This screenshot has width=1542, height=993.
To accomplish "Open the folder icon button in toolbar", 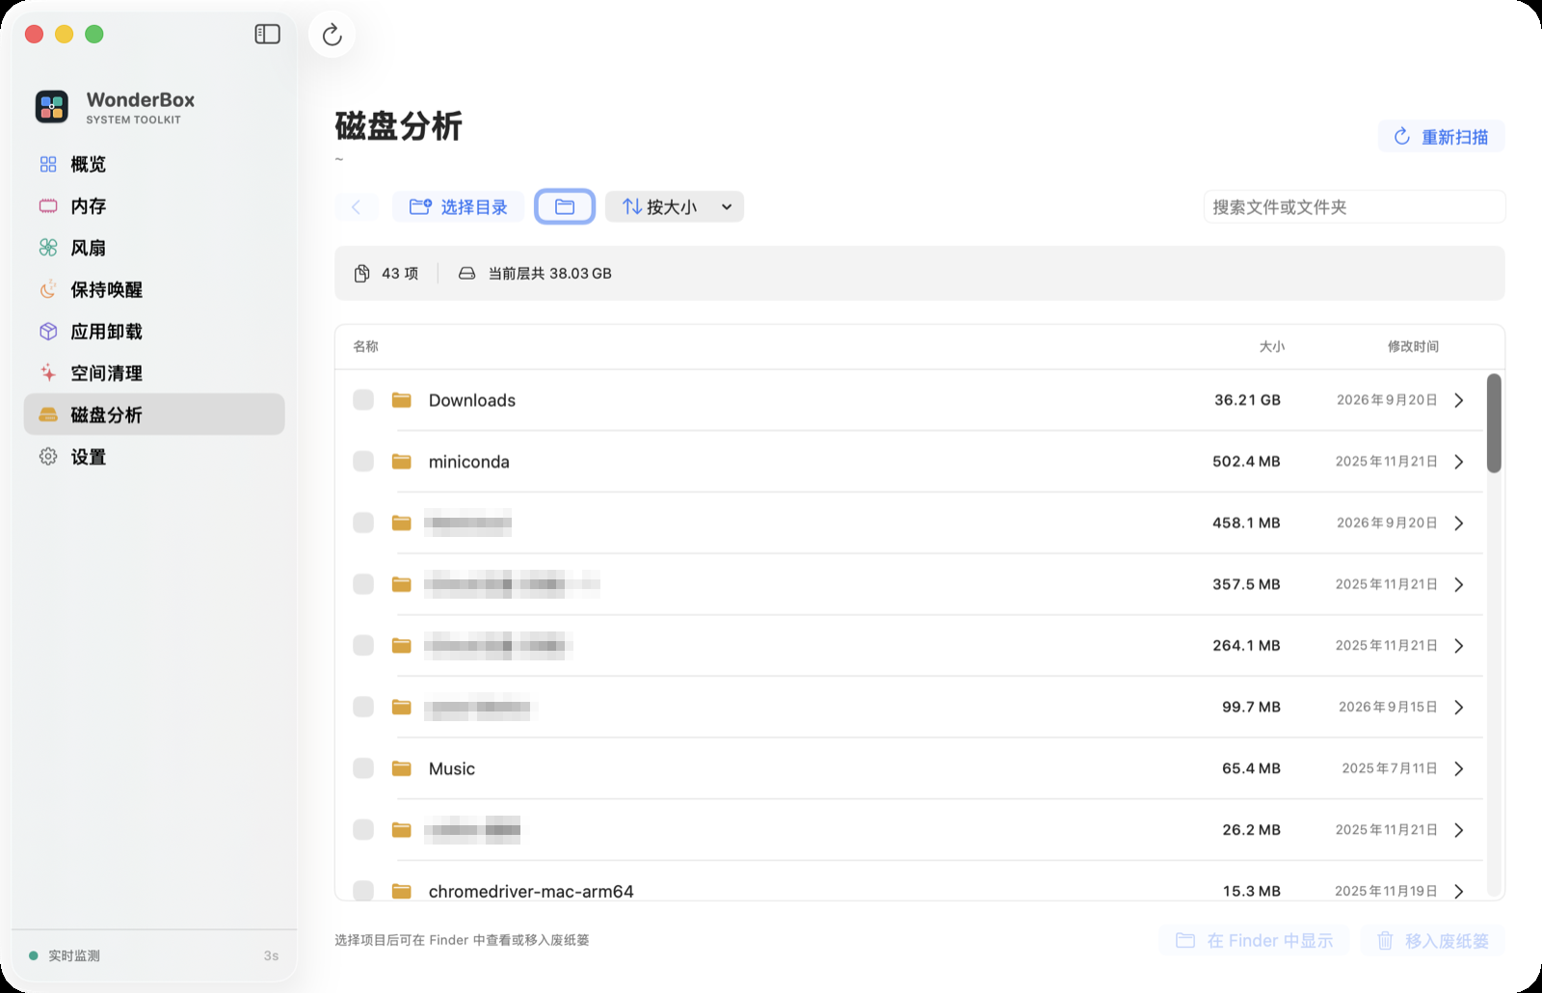I will click(x=565, y=207).
